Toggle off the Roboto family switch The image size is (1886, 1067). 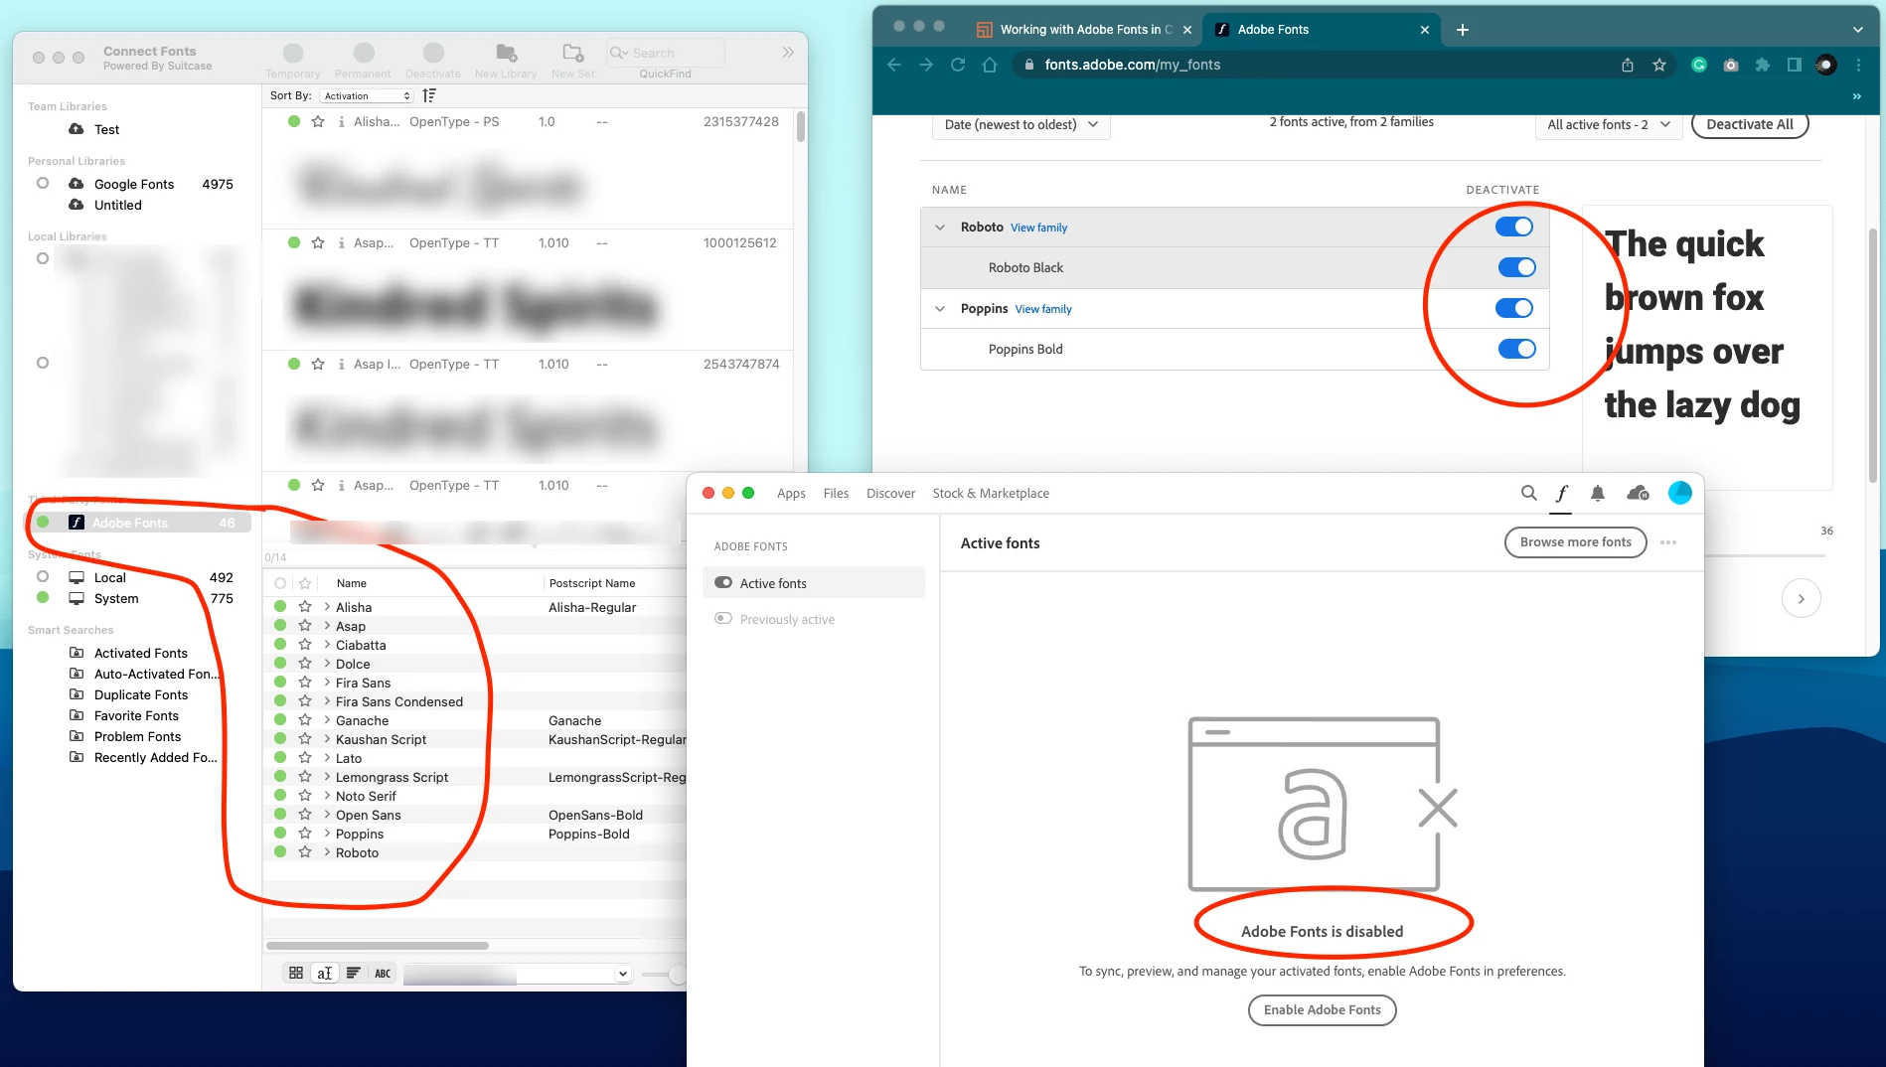1514,227
